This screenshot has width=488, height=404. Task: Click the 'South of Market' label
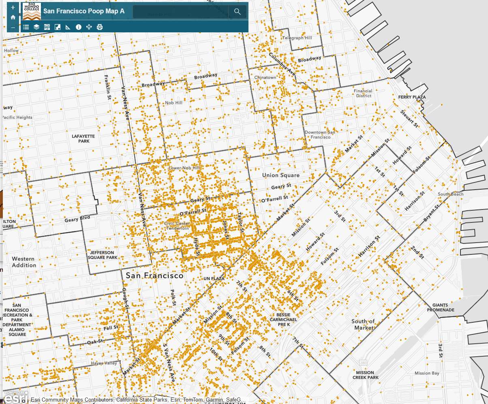coord(363,324)
